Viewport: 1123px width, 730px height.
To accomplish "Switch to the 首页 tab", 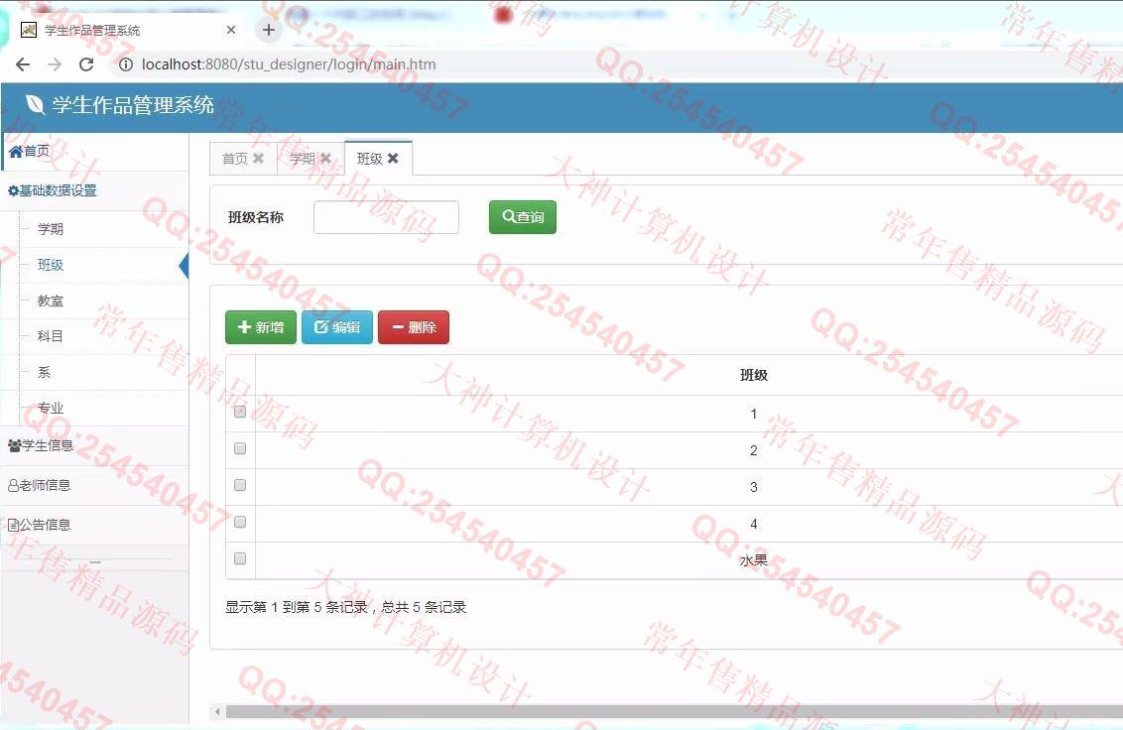I will tap(235, 159).
